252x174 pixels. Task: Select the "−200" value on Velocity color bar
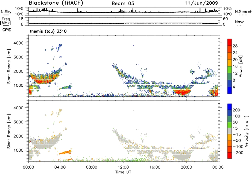238,153
